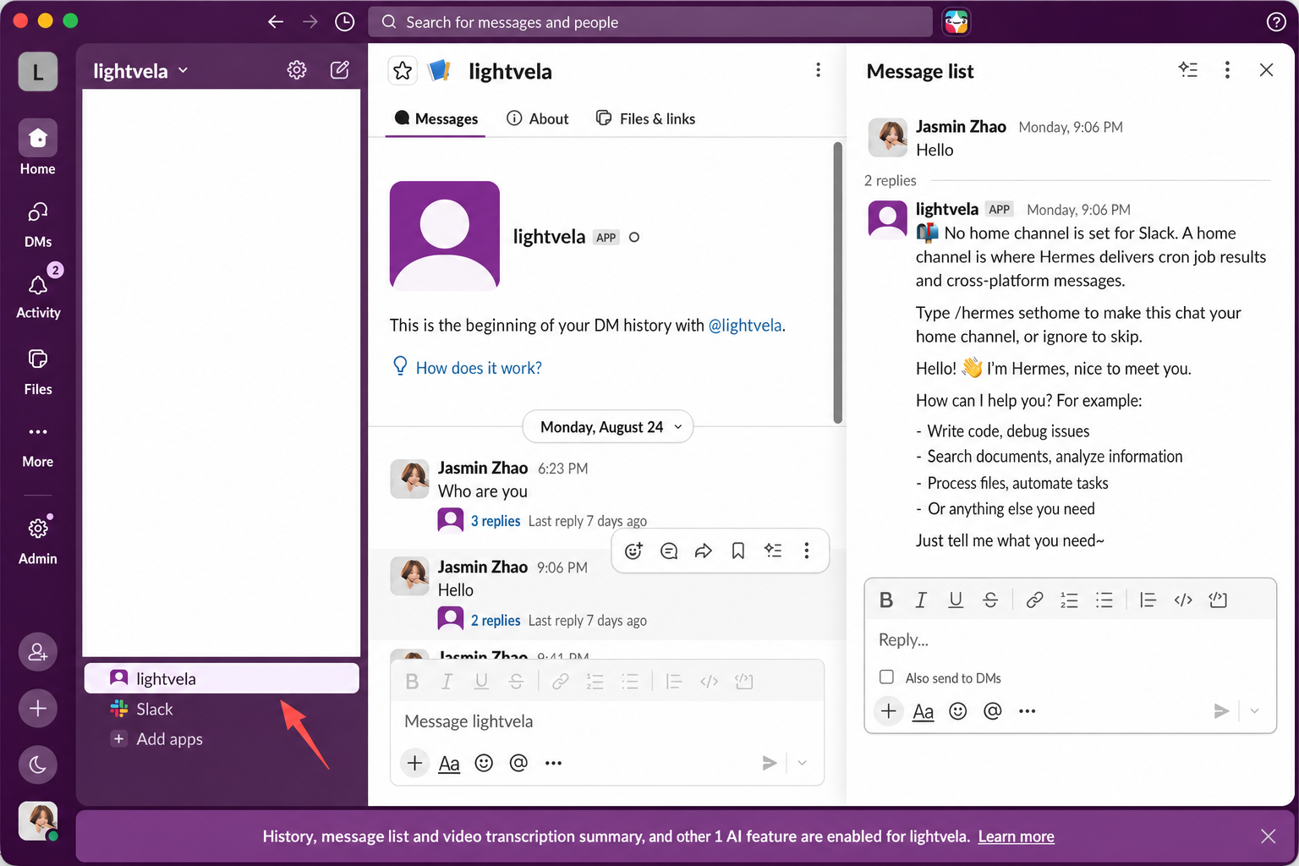Click bold in the thread reply toolbar
The width and height of the screenshot is (1299, 866).
(886, 600)
